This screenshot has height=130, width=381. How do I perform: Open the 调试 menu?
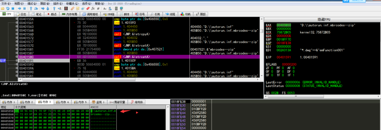(32, 4)
